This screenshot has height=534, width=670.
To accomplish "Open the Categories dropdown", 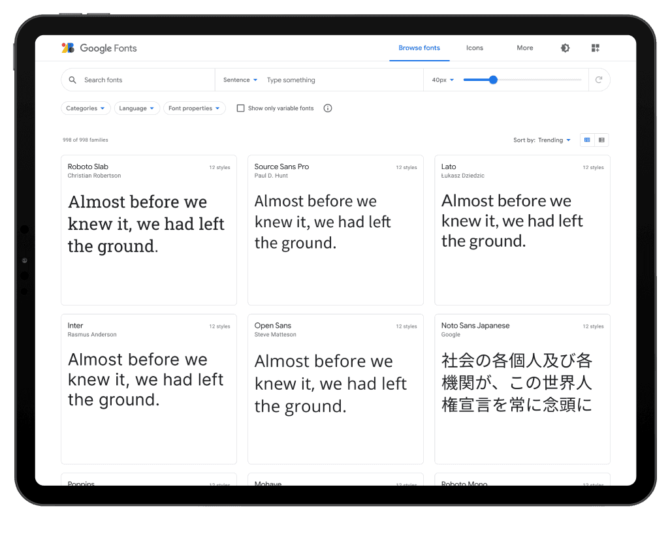I will point(86,108).
